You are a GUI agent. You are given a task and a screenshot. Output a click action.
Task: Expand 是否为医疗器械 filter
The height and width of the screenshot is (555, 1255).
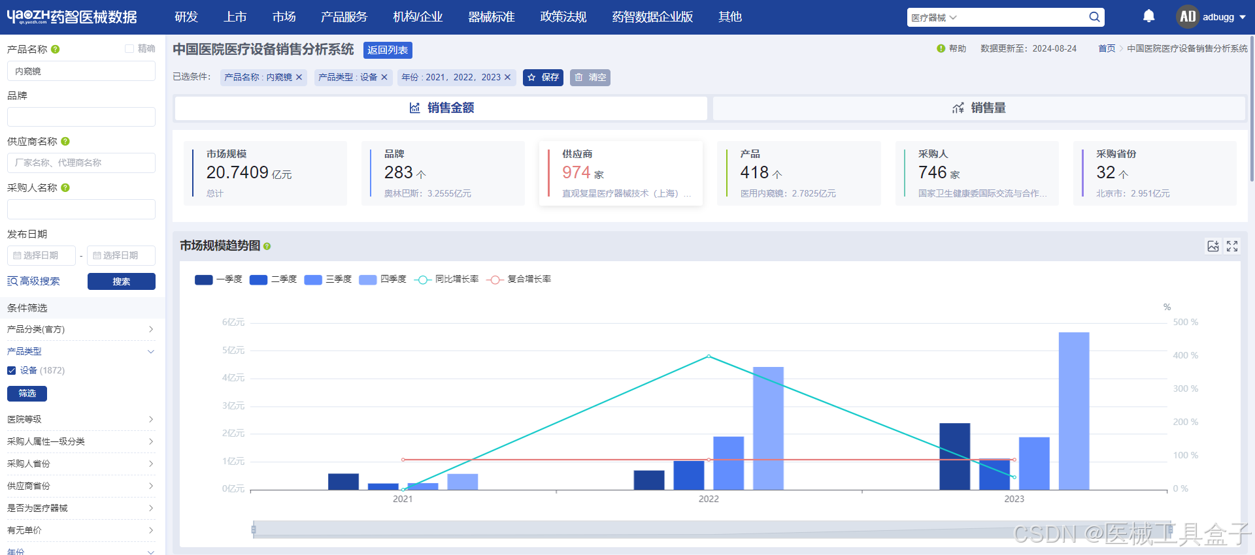81,508
